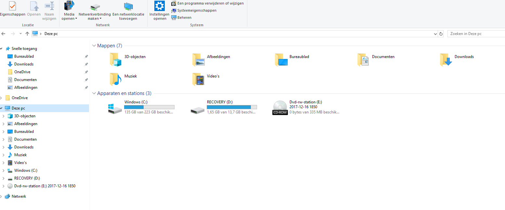
Task: Open Bureaublad under Snelle toegang
Action: click(x=24, y=56)
